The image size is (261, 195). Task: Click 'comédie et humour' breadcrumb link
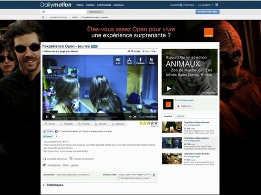tap(58, 17)
